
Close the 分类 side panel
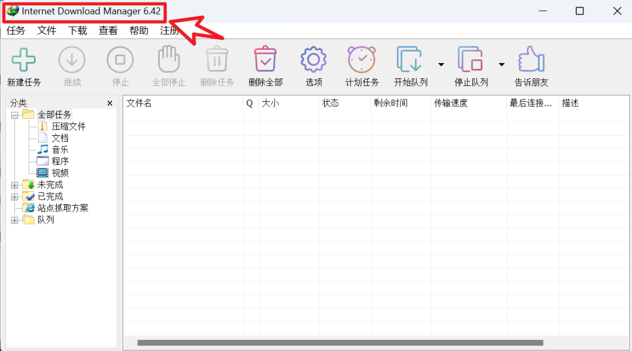pyautogui.click(x=109, y=103)
